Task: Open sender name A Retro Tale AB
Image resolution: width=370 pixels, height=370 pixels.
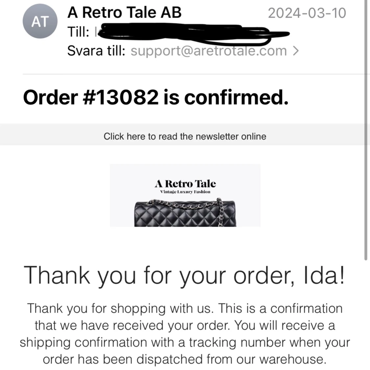Action: point(124,13)
